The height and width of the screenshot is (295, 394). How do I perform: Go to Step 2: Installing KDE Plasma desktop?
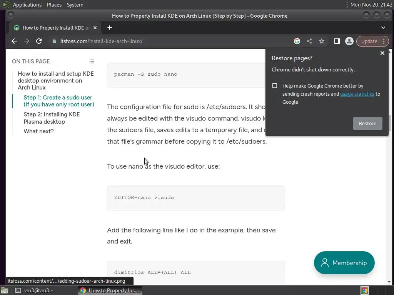(52, 118)
